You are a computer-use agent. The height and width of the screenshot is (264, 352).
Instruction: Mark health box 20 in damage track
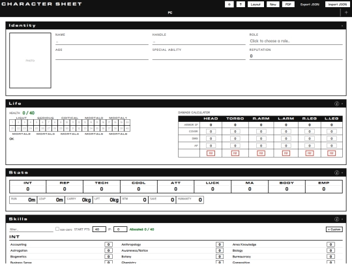coord(127,123)
